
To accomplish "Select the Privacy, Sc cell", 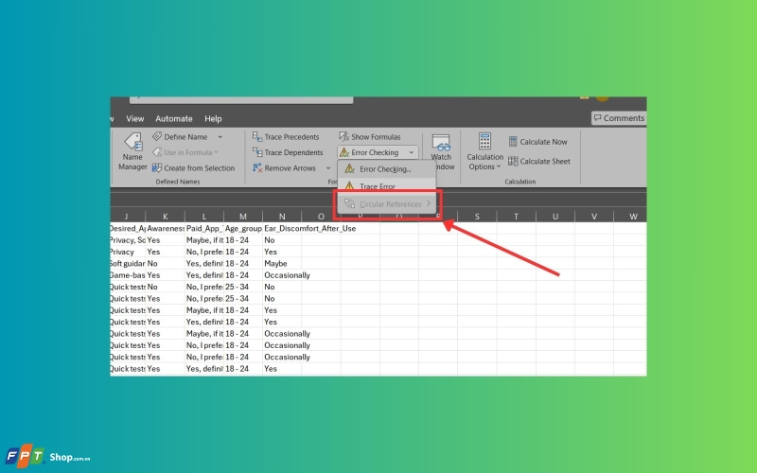I will pyautogui.click(x=128, y=240).
